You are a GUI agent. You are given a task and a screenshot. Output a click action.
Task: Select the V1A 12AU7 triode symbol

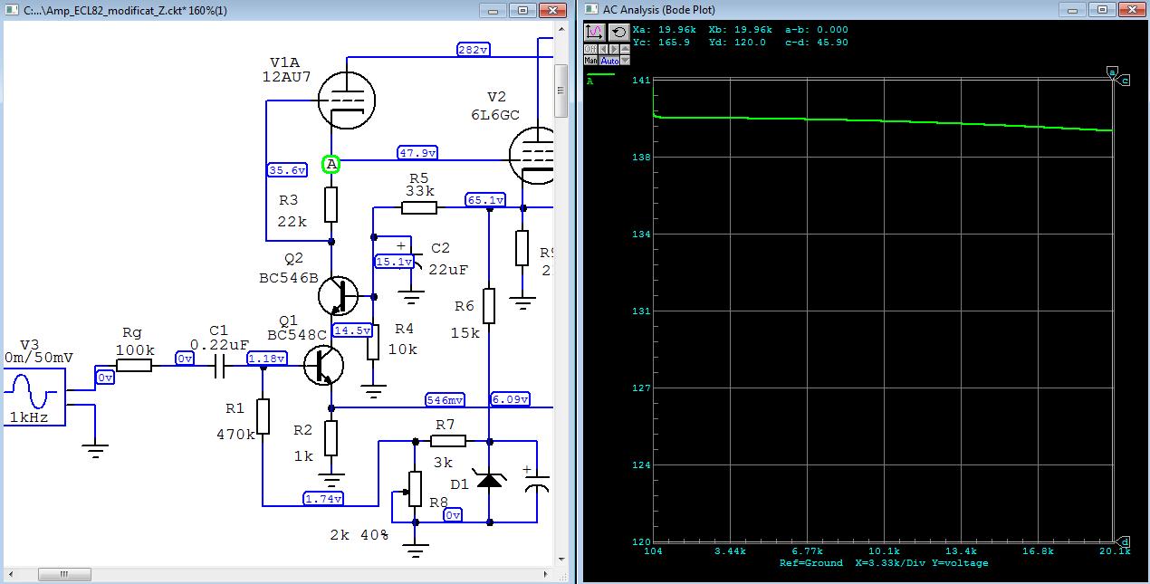[346, 101]
